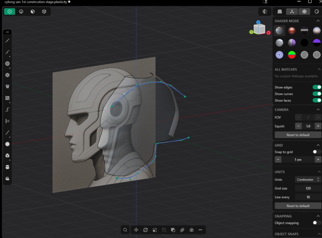Enable the Snap to grid switch
This screenshot has width=322, height=238.
(x=317, y=152)
